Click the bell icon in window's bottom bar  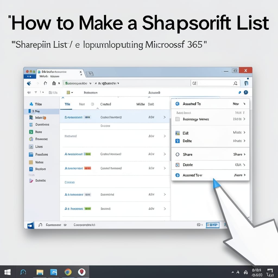click(40, 225)
